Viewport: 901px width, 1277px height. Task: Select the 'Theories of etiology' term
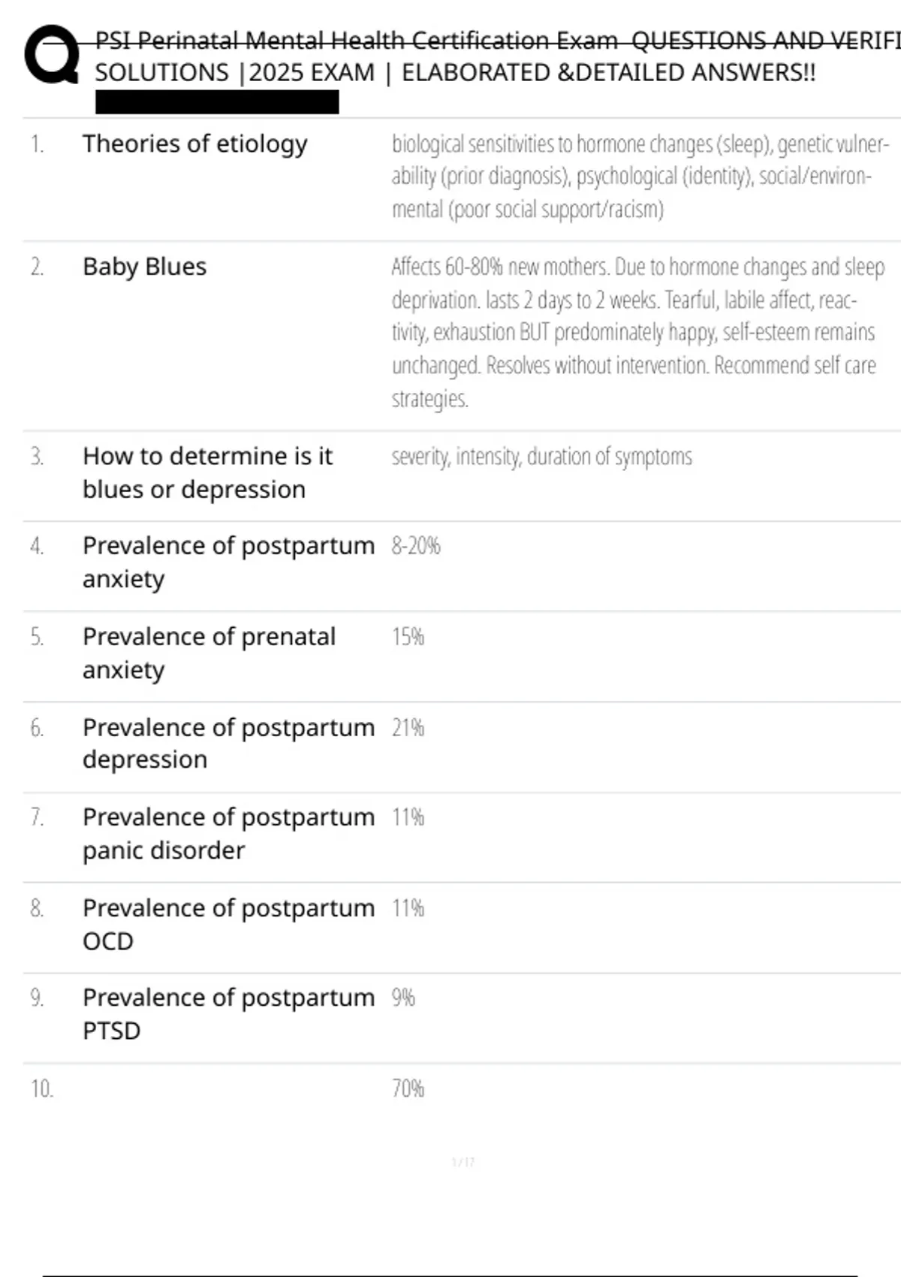[x=194, y=143]
